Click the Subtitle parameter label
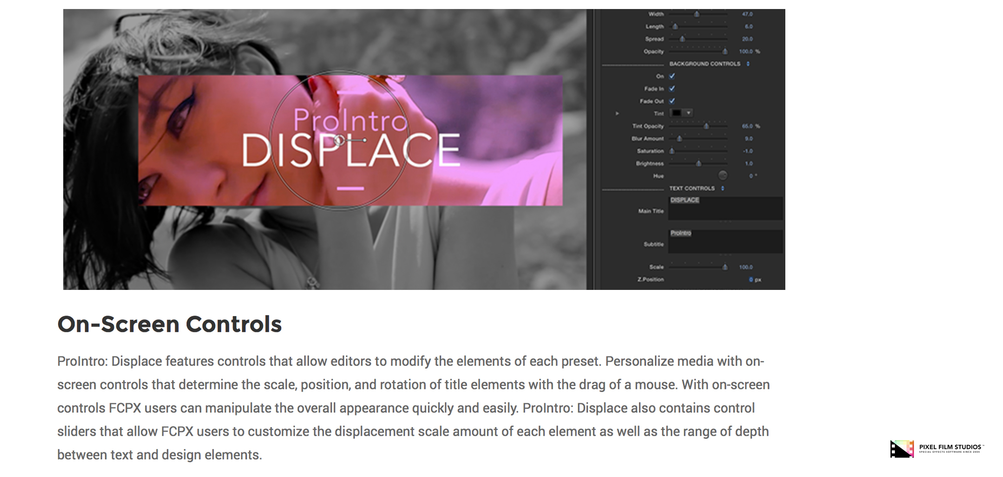Screen dimensions: 1003x477 654,245
